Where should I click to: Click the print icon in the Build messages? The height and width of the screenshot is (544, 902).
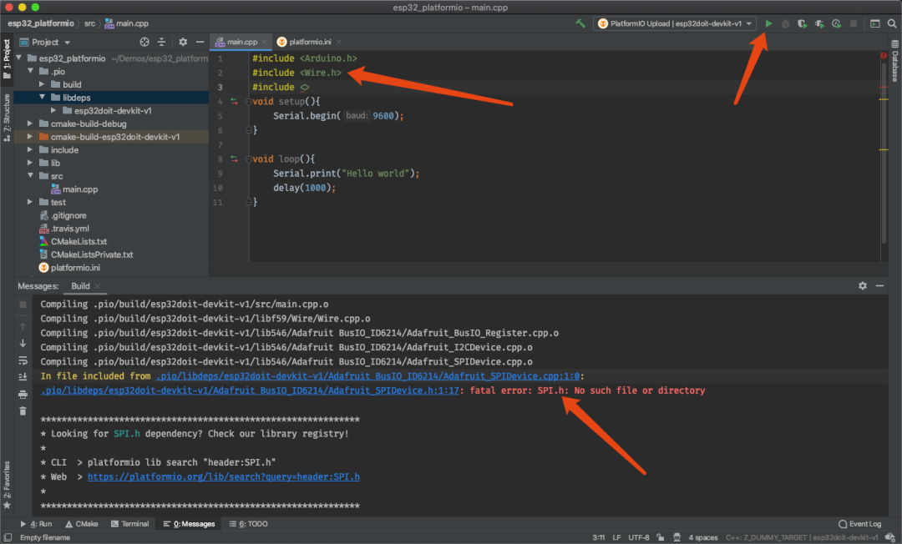click(23, 394)
